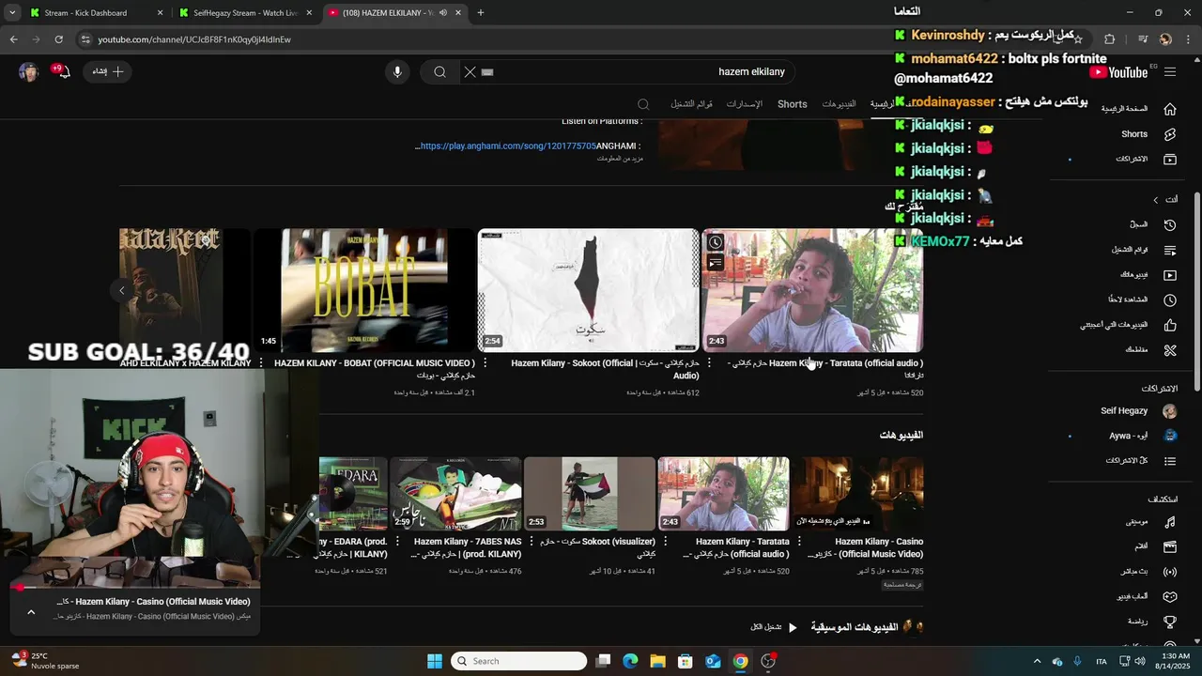Expand the Casino mini player chevron
1202x676 pixels.
[31, 612]
